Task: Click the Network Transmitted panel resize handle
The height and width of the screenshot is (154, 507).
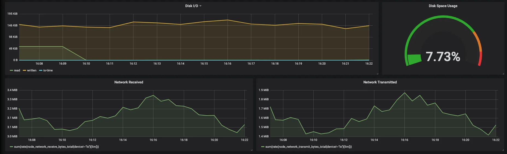Action: [503, 150]
